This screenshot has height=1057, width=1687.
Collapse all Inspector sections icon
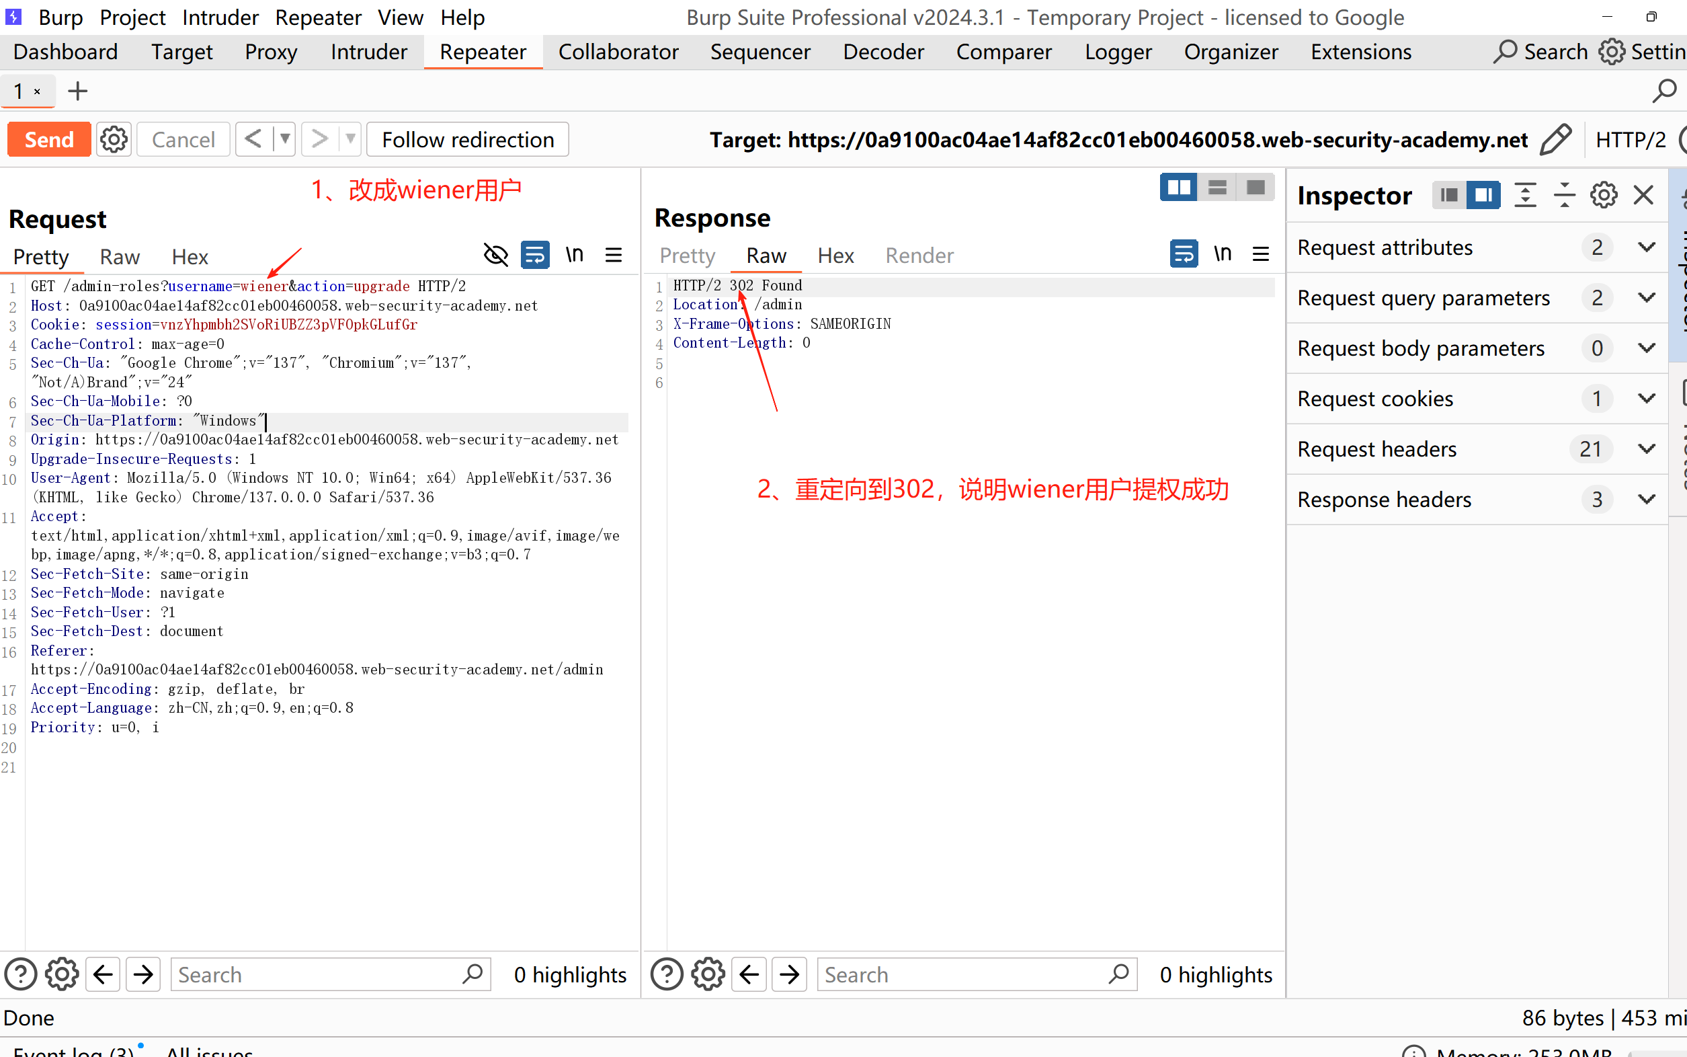tap(1564, 195)
